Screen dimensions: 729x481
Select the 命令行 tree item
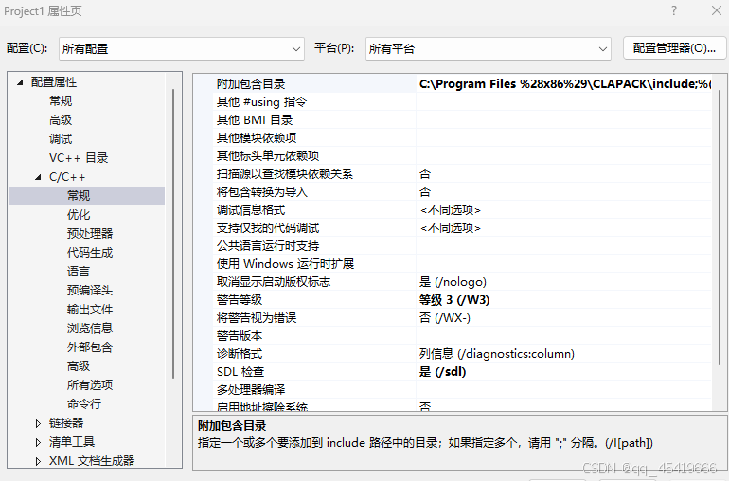(x=84, y=404)
